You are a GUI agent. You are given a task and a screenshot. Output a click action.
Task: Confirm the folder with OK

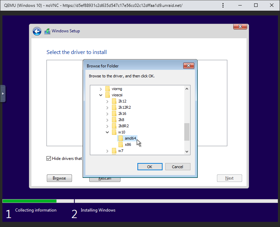(150, 167)
